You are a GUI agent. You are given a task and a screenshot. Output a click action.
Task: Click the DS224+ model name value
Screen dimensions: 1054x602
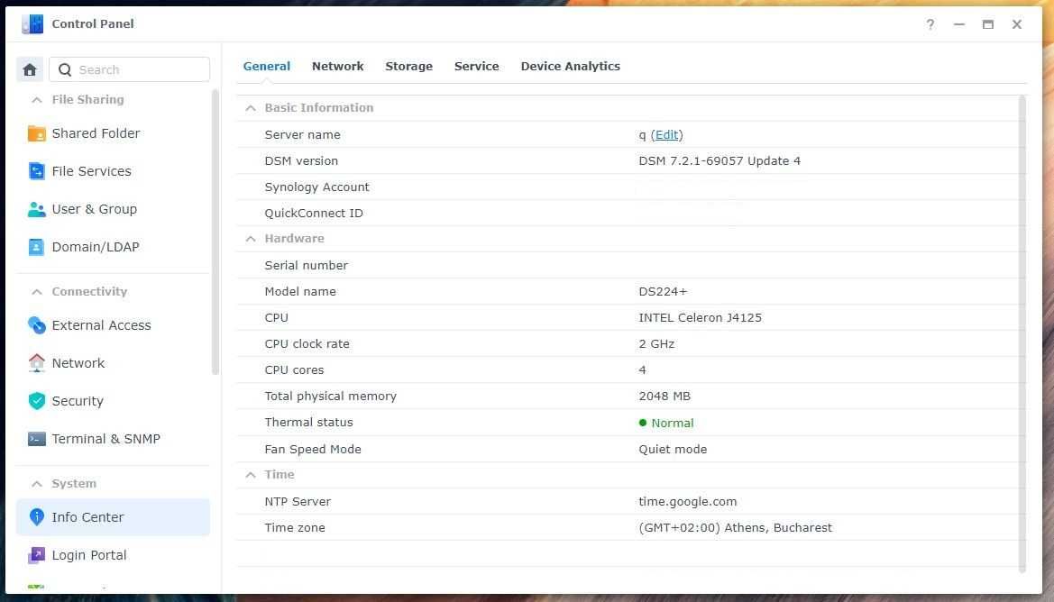[663, 292]
